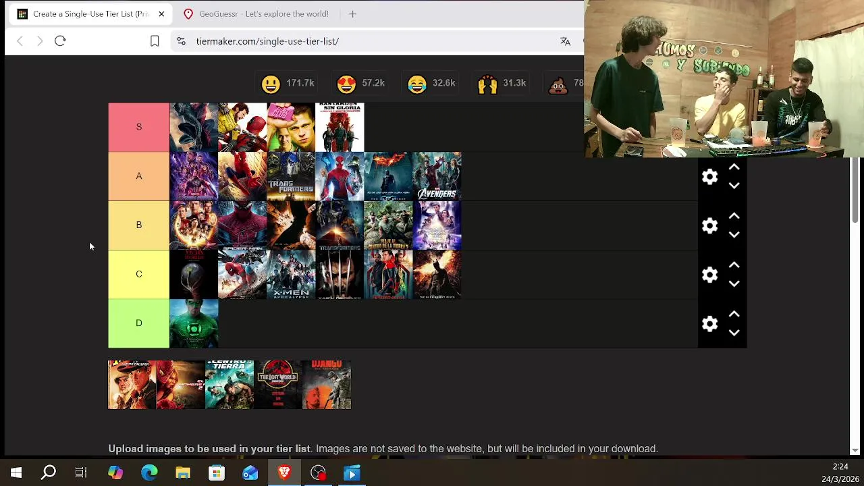This screenshot has width=864, height=486.
Task: Move tier B row up with chevron
Action: pyautogui.click(x=734, y=217)
